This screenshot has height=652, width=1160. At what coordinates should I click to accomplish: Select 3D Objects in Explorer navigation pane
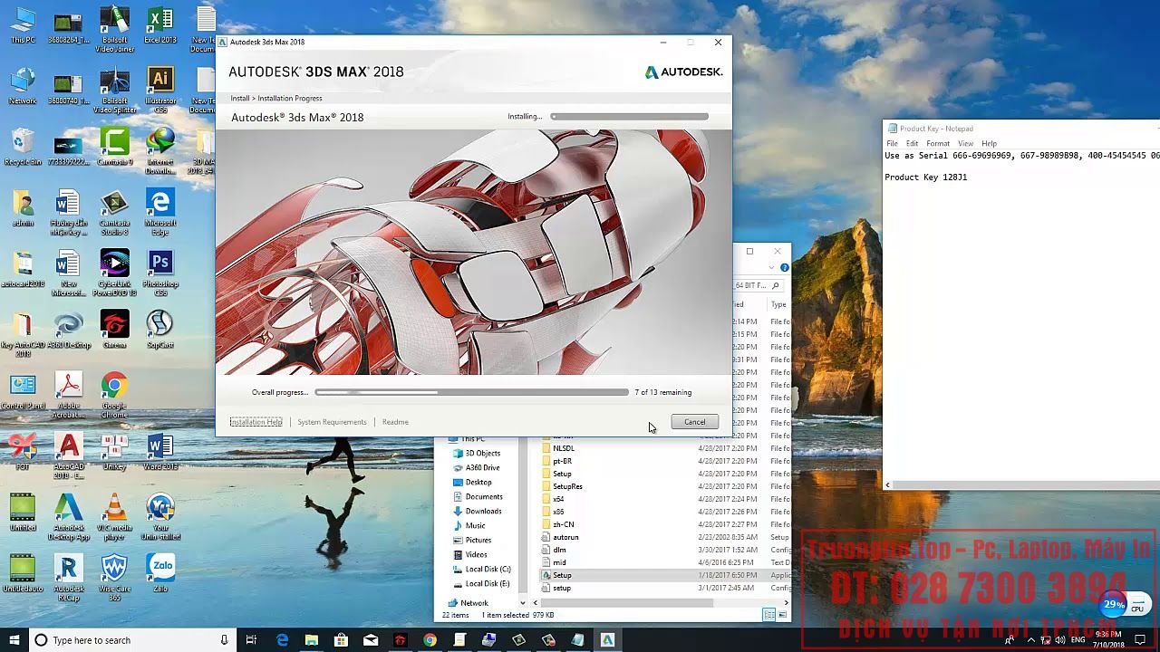(482, 453)
